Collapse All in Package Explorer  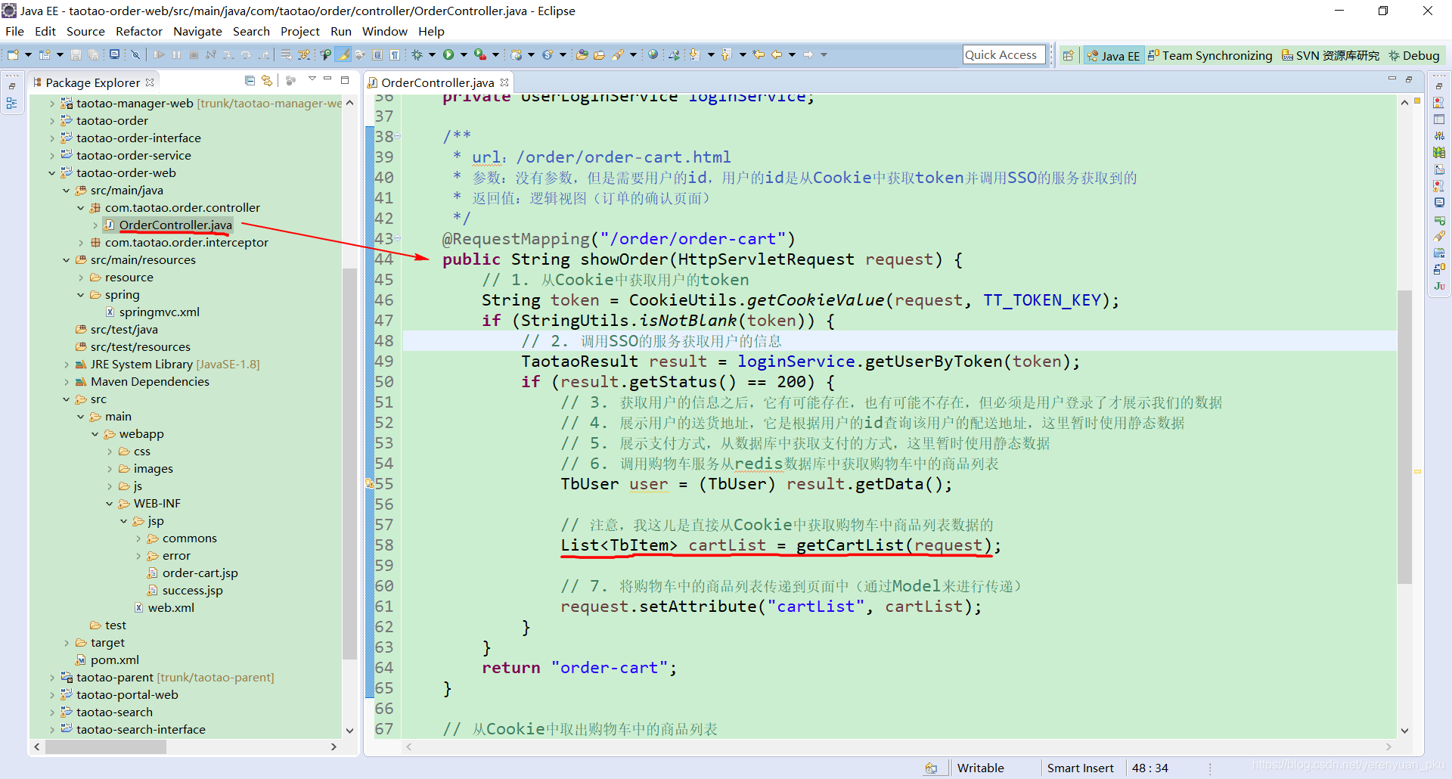tap(250, 80)
